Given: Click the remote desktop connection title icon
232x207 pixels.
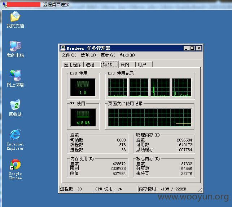Looking at the screenshot, I should 5,5.
